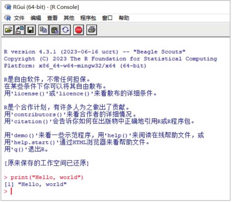
Task: Click the R logo in title bar
Action: [8, 7]
